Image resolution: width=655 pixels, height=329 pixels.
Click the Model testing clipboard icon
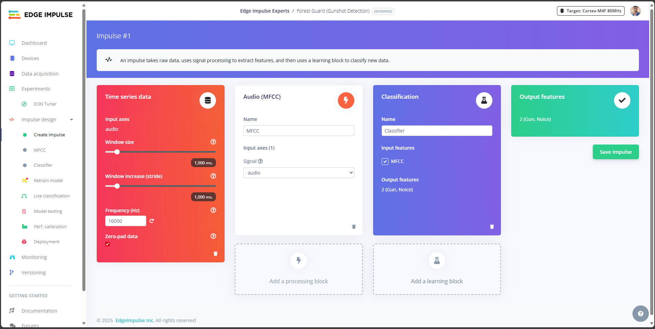(24, 211)
